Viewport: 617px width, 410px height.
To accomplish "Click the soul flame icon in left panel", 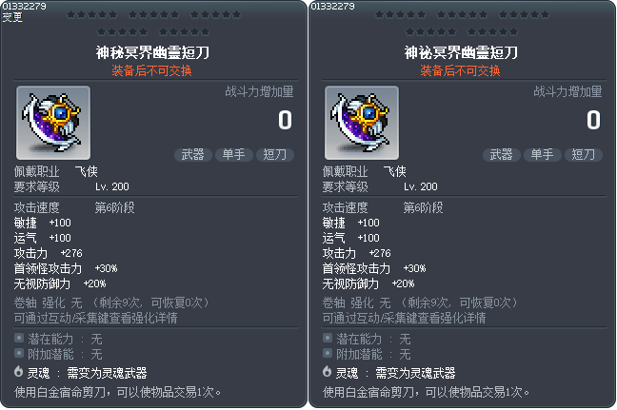I will coord(18,371).
